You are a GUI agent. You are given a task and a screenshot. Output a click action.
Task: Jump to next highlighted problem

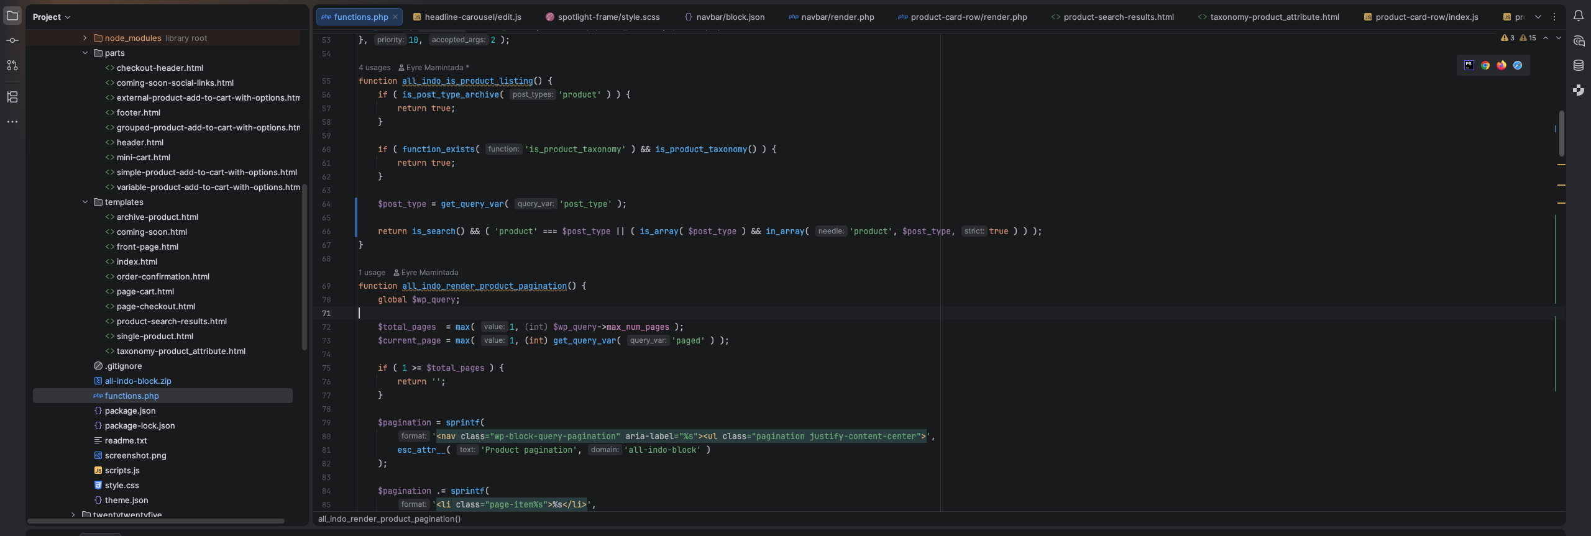pyautogui.click(x=1558, y=38)
